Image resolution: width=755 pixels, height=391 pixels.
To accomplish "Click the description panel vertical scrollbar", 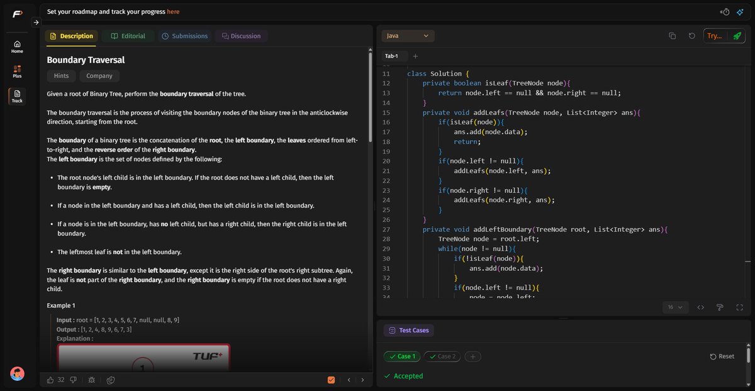I will tap(371, 97).
